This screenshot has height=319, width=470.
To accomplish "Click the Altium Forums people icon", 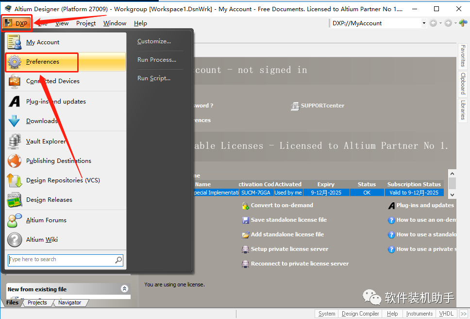I will (x=15, y=220).
